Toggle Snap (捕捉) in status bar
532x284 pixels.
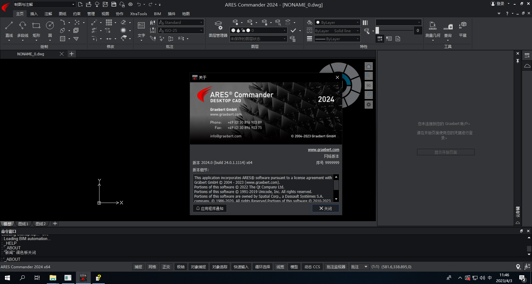pyautogui.click(x=138, y=267)
